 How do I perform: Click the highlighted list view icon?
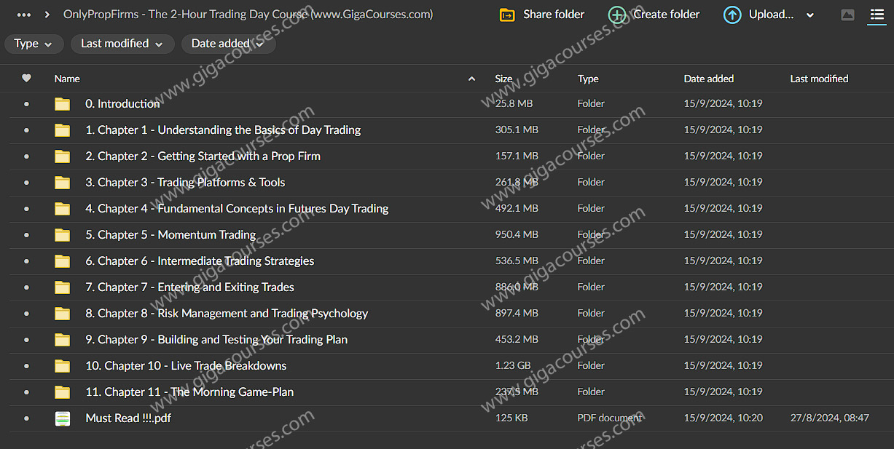pyautogui.click(x=876, y=15)
